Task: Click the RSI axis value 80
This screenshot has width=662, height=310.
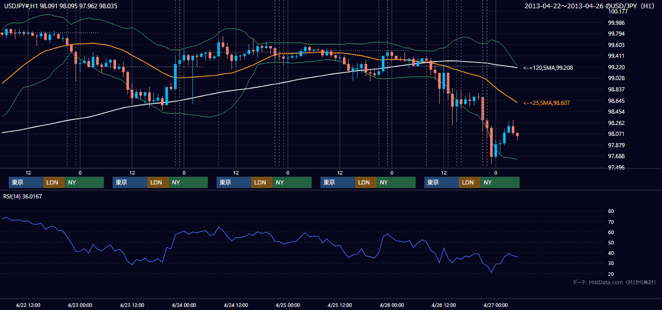Action: 611,211
